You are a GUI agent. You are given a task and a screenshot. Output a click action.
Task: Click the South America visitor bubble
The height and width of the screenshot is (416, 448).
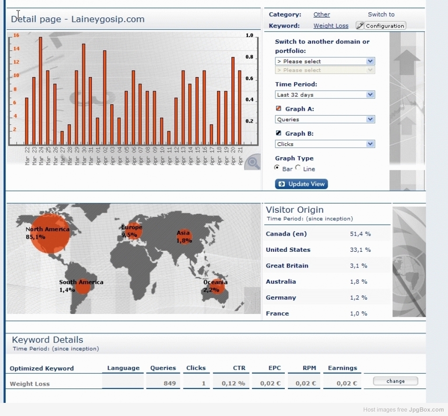[83, 286]
